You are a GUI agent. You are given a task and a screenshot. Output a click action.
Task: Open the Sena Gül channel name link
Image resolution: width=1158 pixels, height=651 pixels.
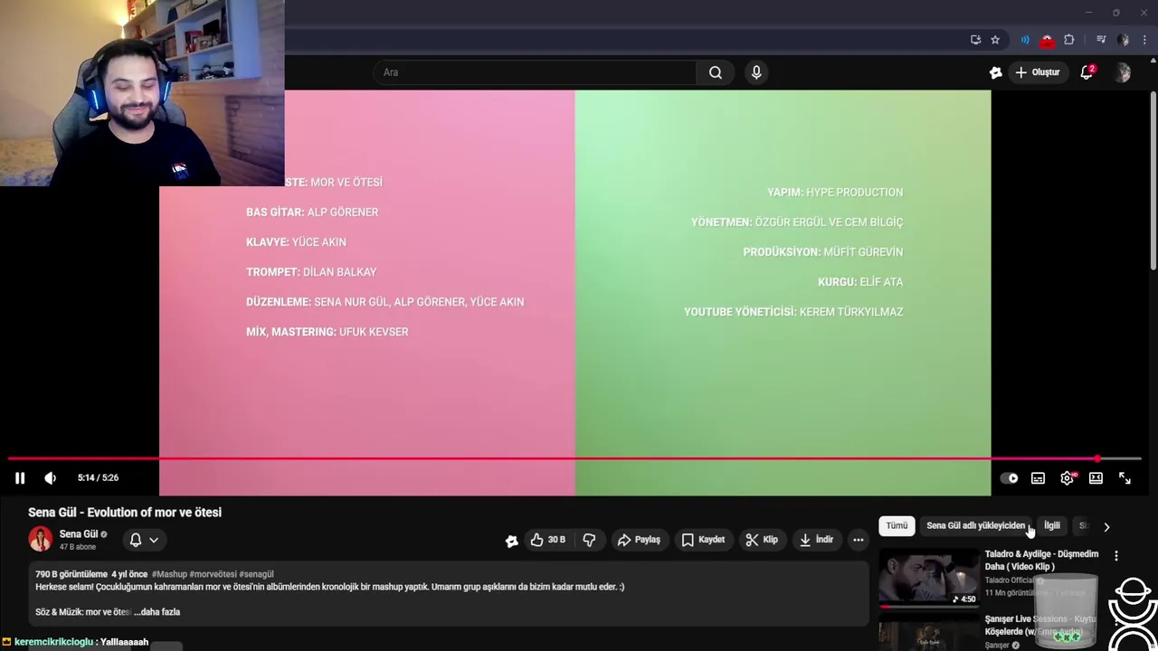(79, 534)
